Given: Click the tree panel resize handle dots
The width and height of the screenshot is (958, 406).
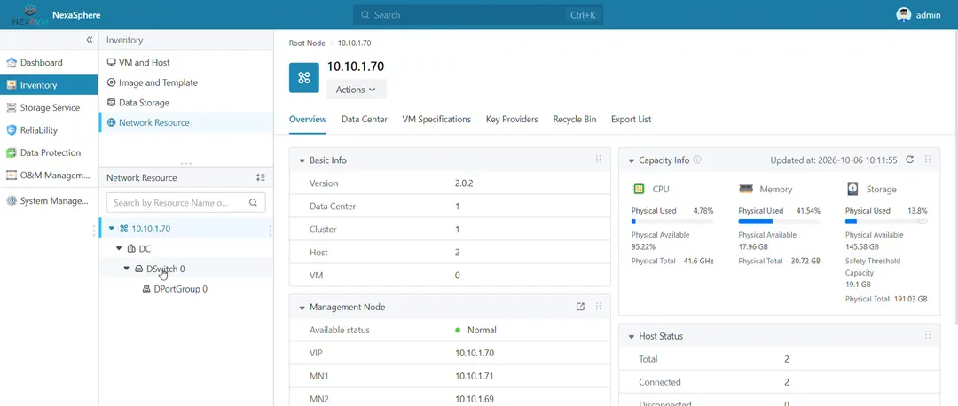Looking at the screenshot, I should 186,164.
